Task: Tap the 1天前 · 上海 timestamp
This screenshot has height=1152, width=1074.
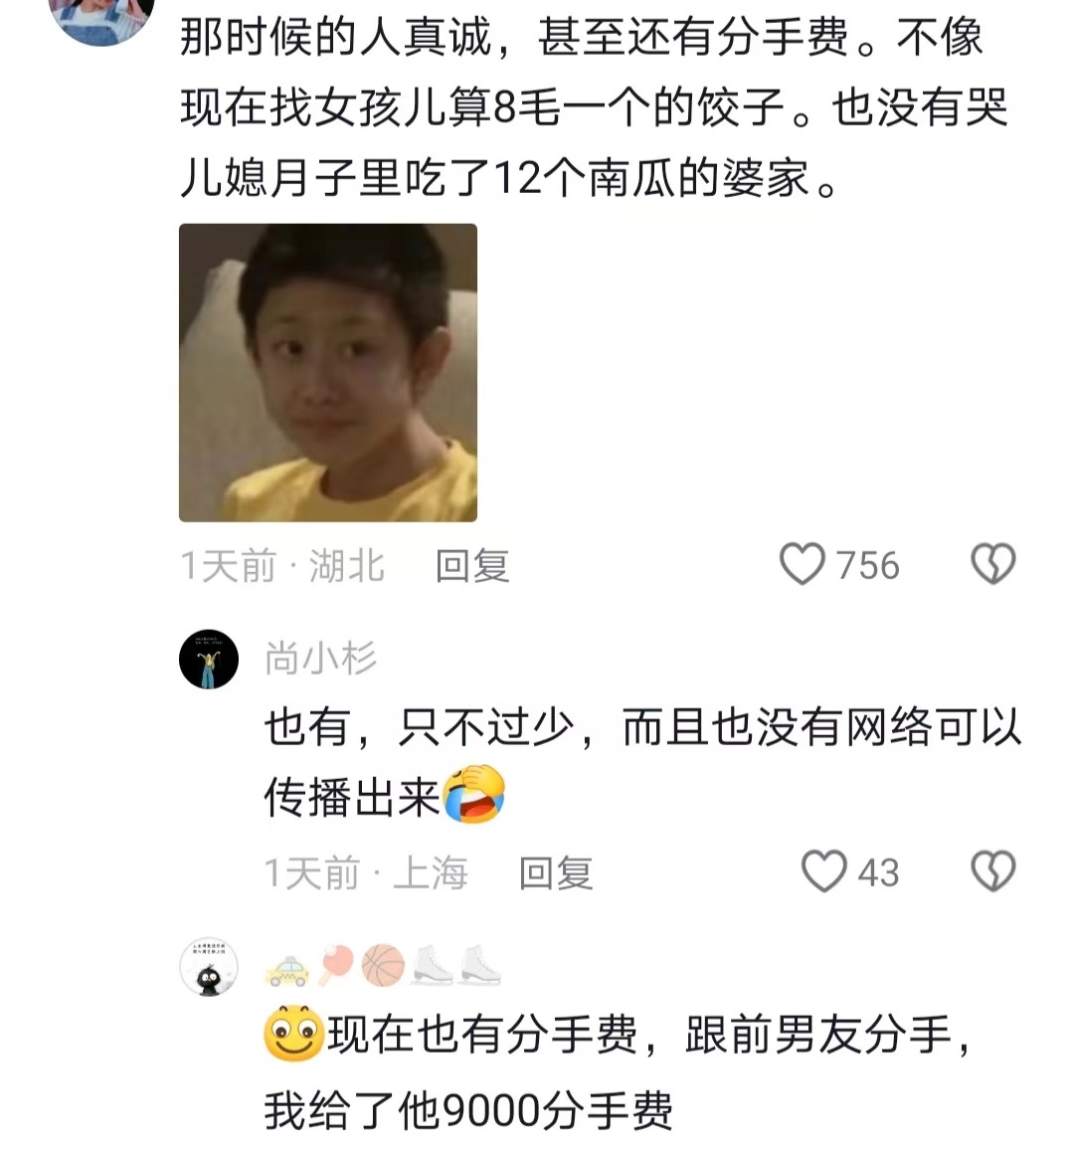Action: click(x=366, y=872)
